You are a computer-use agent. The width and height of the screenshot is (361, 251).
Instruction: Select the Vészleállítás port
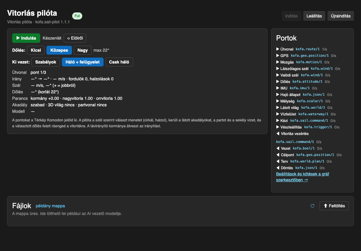[x=308, y=127]
